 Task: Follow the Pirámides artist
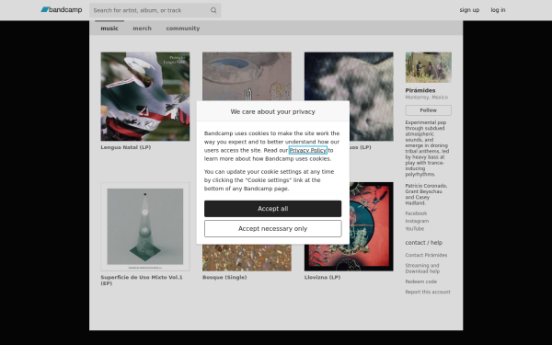[x=428, y=110]
